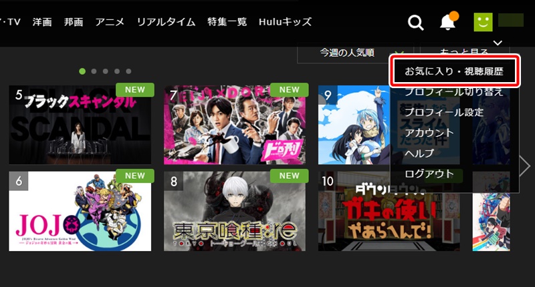535x287 pixels.
Task: Open アカウント from the profile menu
Action: click(x=429, y=133)
